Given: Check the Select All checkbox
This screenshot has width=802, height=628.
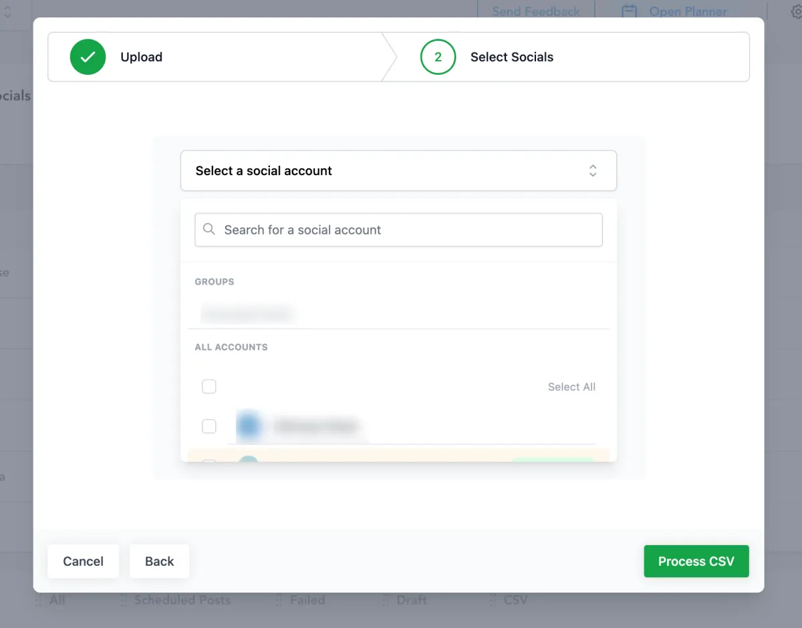Looking at the screenshot, I should [x=209, y=387].
